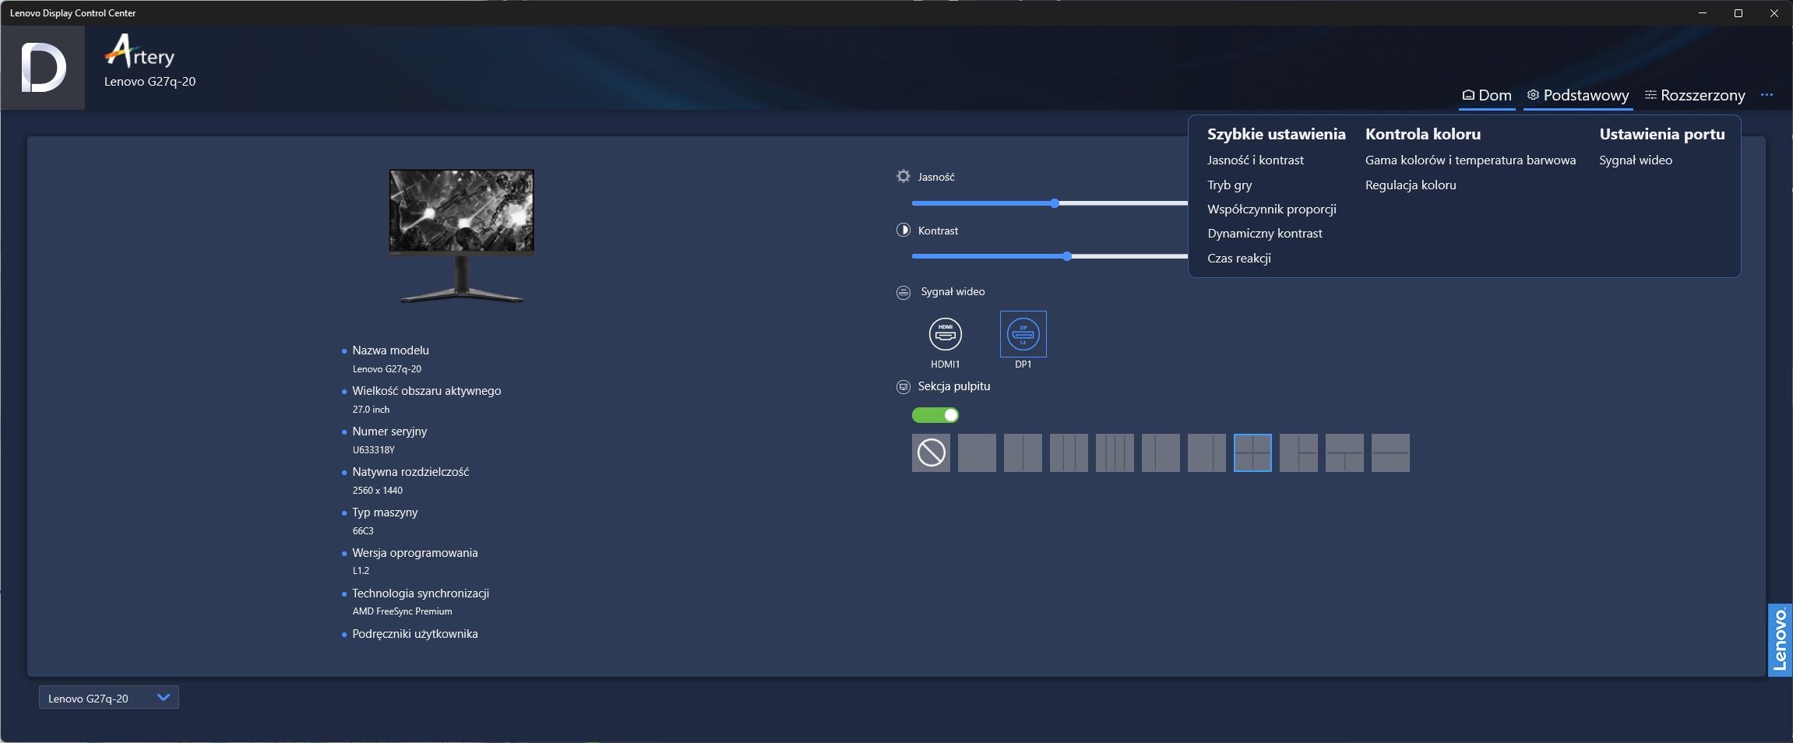Open Tryb gry menu entry
Viewport: 1793px width, 743px height.
(x=1229, y=185)
